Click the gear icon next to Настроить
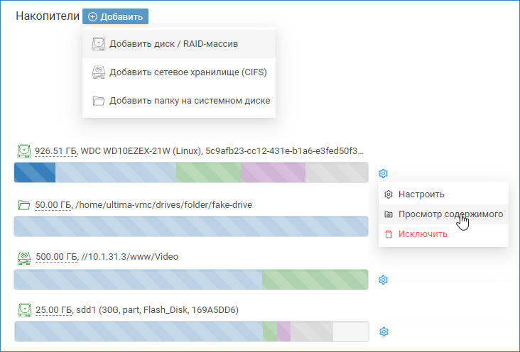This screenshot has width=520, height=352. point(388,194)
